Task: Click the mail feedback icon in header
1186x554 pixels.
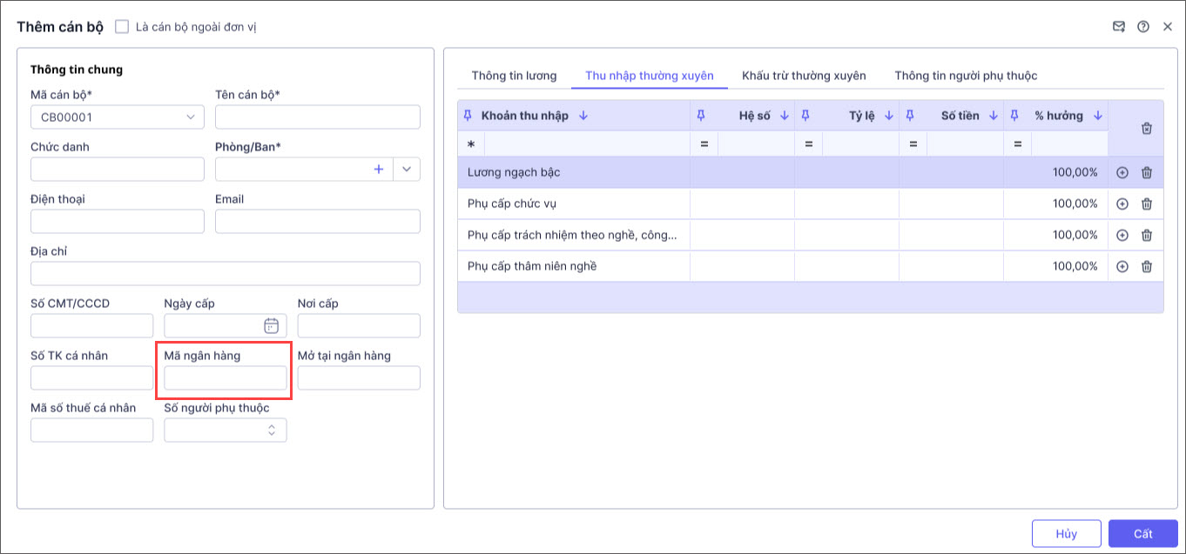Action: click(1119, 27)
